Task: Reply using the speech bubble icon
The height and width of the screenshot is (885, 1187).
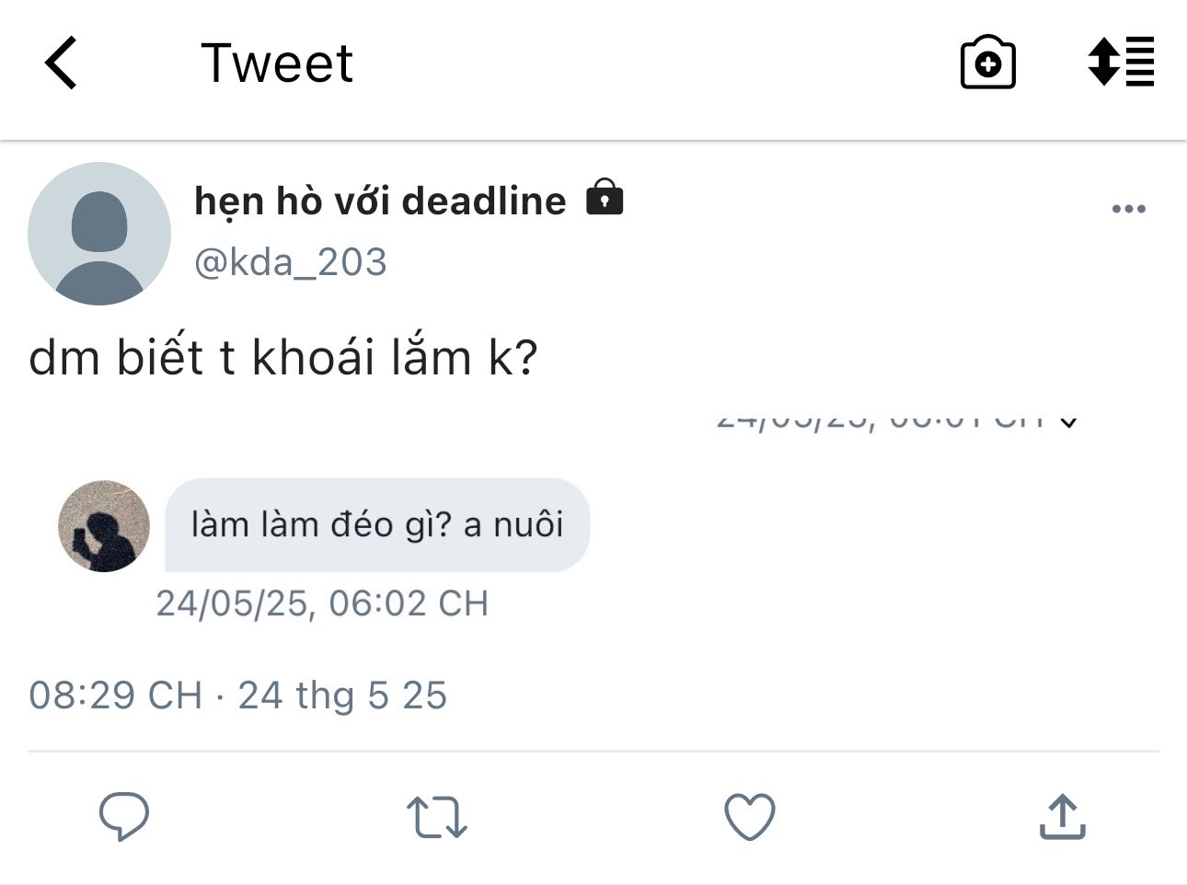Action: pyautogui.click(x=124, y=816)
